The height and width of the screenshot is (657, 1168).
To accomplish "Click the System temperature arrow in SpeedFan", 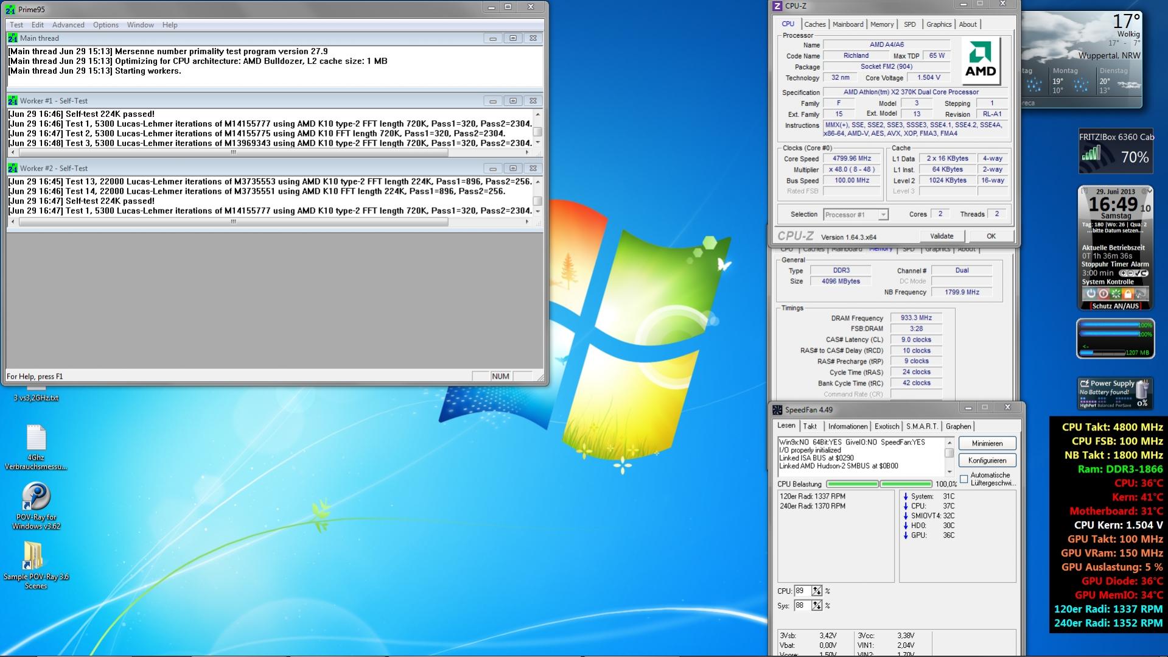I will (x=906, y=496).
